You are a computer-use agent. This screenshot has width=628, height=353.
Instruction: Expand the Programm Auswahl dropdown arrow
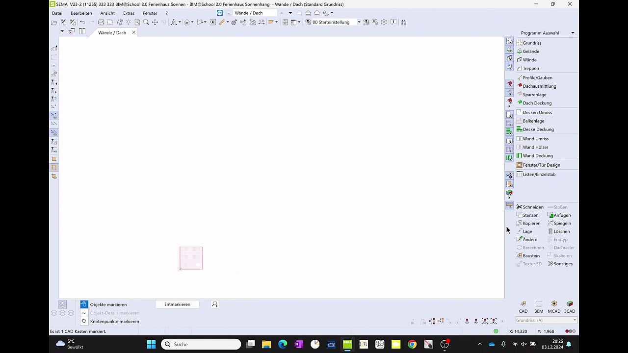(x=573, y=33)
